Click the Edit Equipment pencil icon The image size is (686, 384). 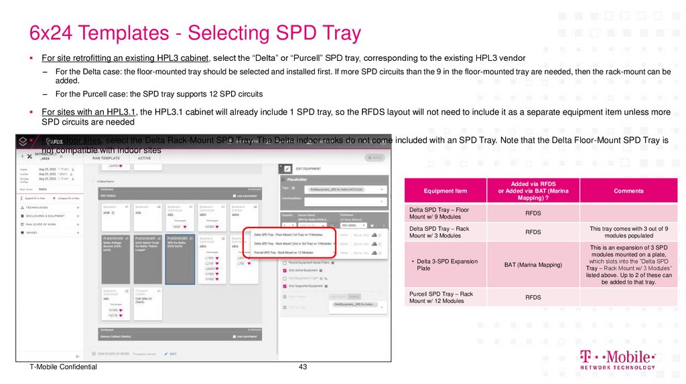coord(287,169)
